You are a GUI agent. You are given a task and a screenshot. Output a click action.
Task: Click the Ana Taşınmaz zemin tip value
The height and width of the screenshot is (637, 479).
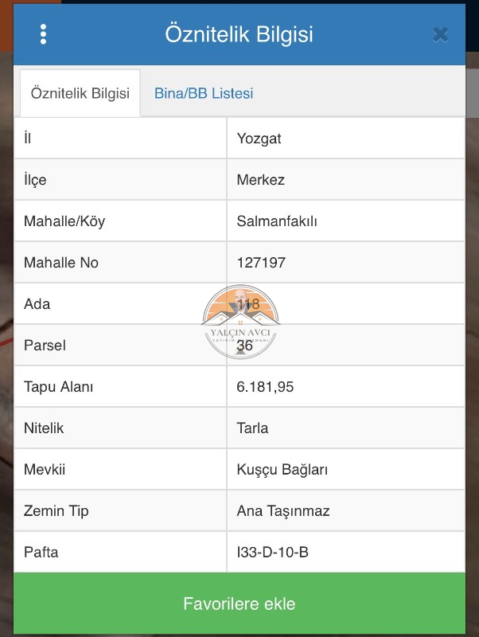click(x=283, y=511)
